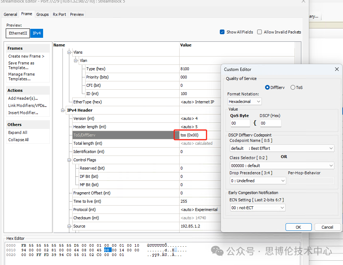Viewport: 343px width, 265px height.
Task: Switch to the Rx Port tab
Action: [59, 14]
